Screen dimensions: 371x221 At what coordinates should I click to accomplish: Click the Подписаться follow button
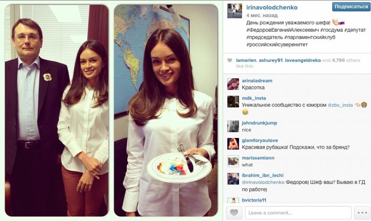(x=351, y=7)
